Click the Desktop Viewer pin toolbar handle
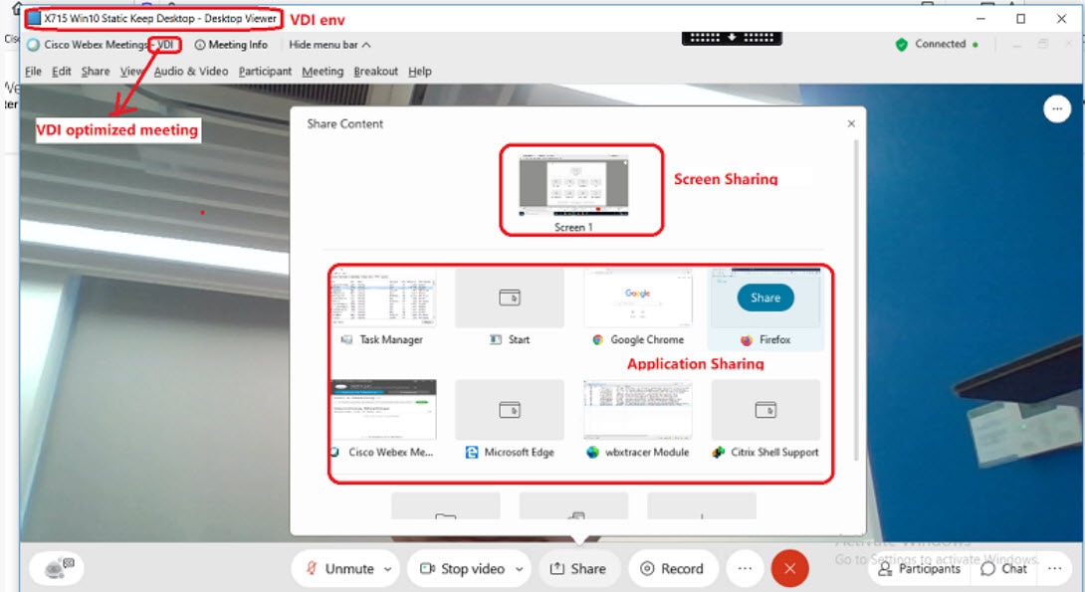This screenshot has width=1085, height=592. coord(732,38)
